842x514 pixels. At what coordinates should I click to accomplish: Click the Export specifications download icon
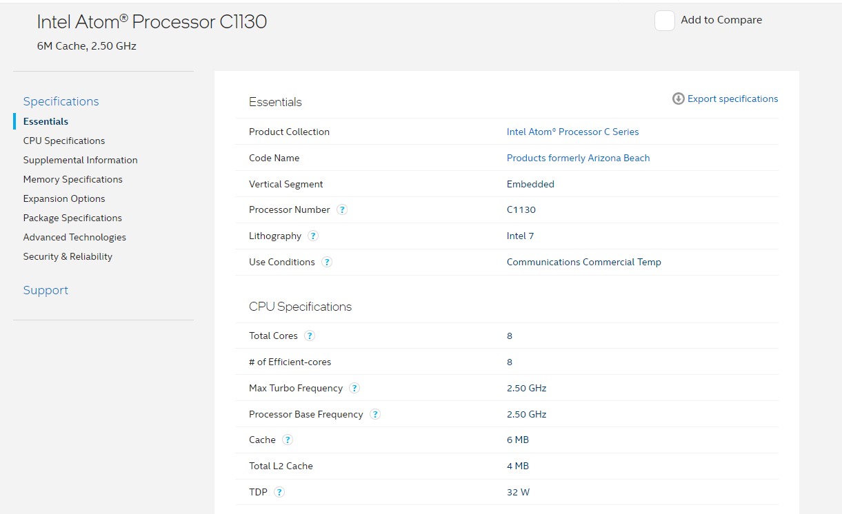coord(679,99)
